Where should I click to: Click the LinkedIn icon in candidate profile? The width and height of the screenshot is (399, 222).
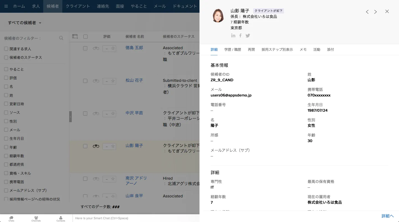point(233,36)
